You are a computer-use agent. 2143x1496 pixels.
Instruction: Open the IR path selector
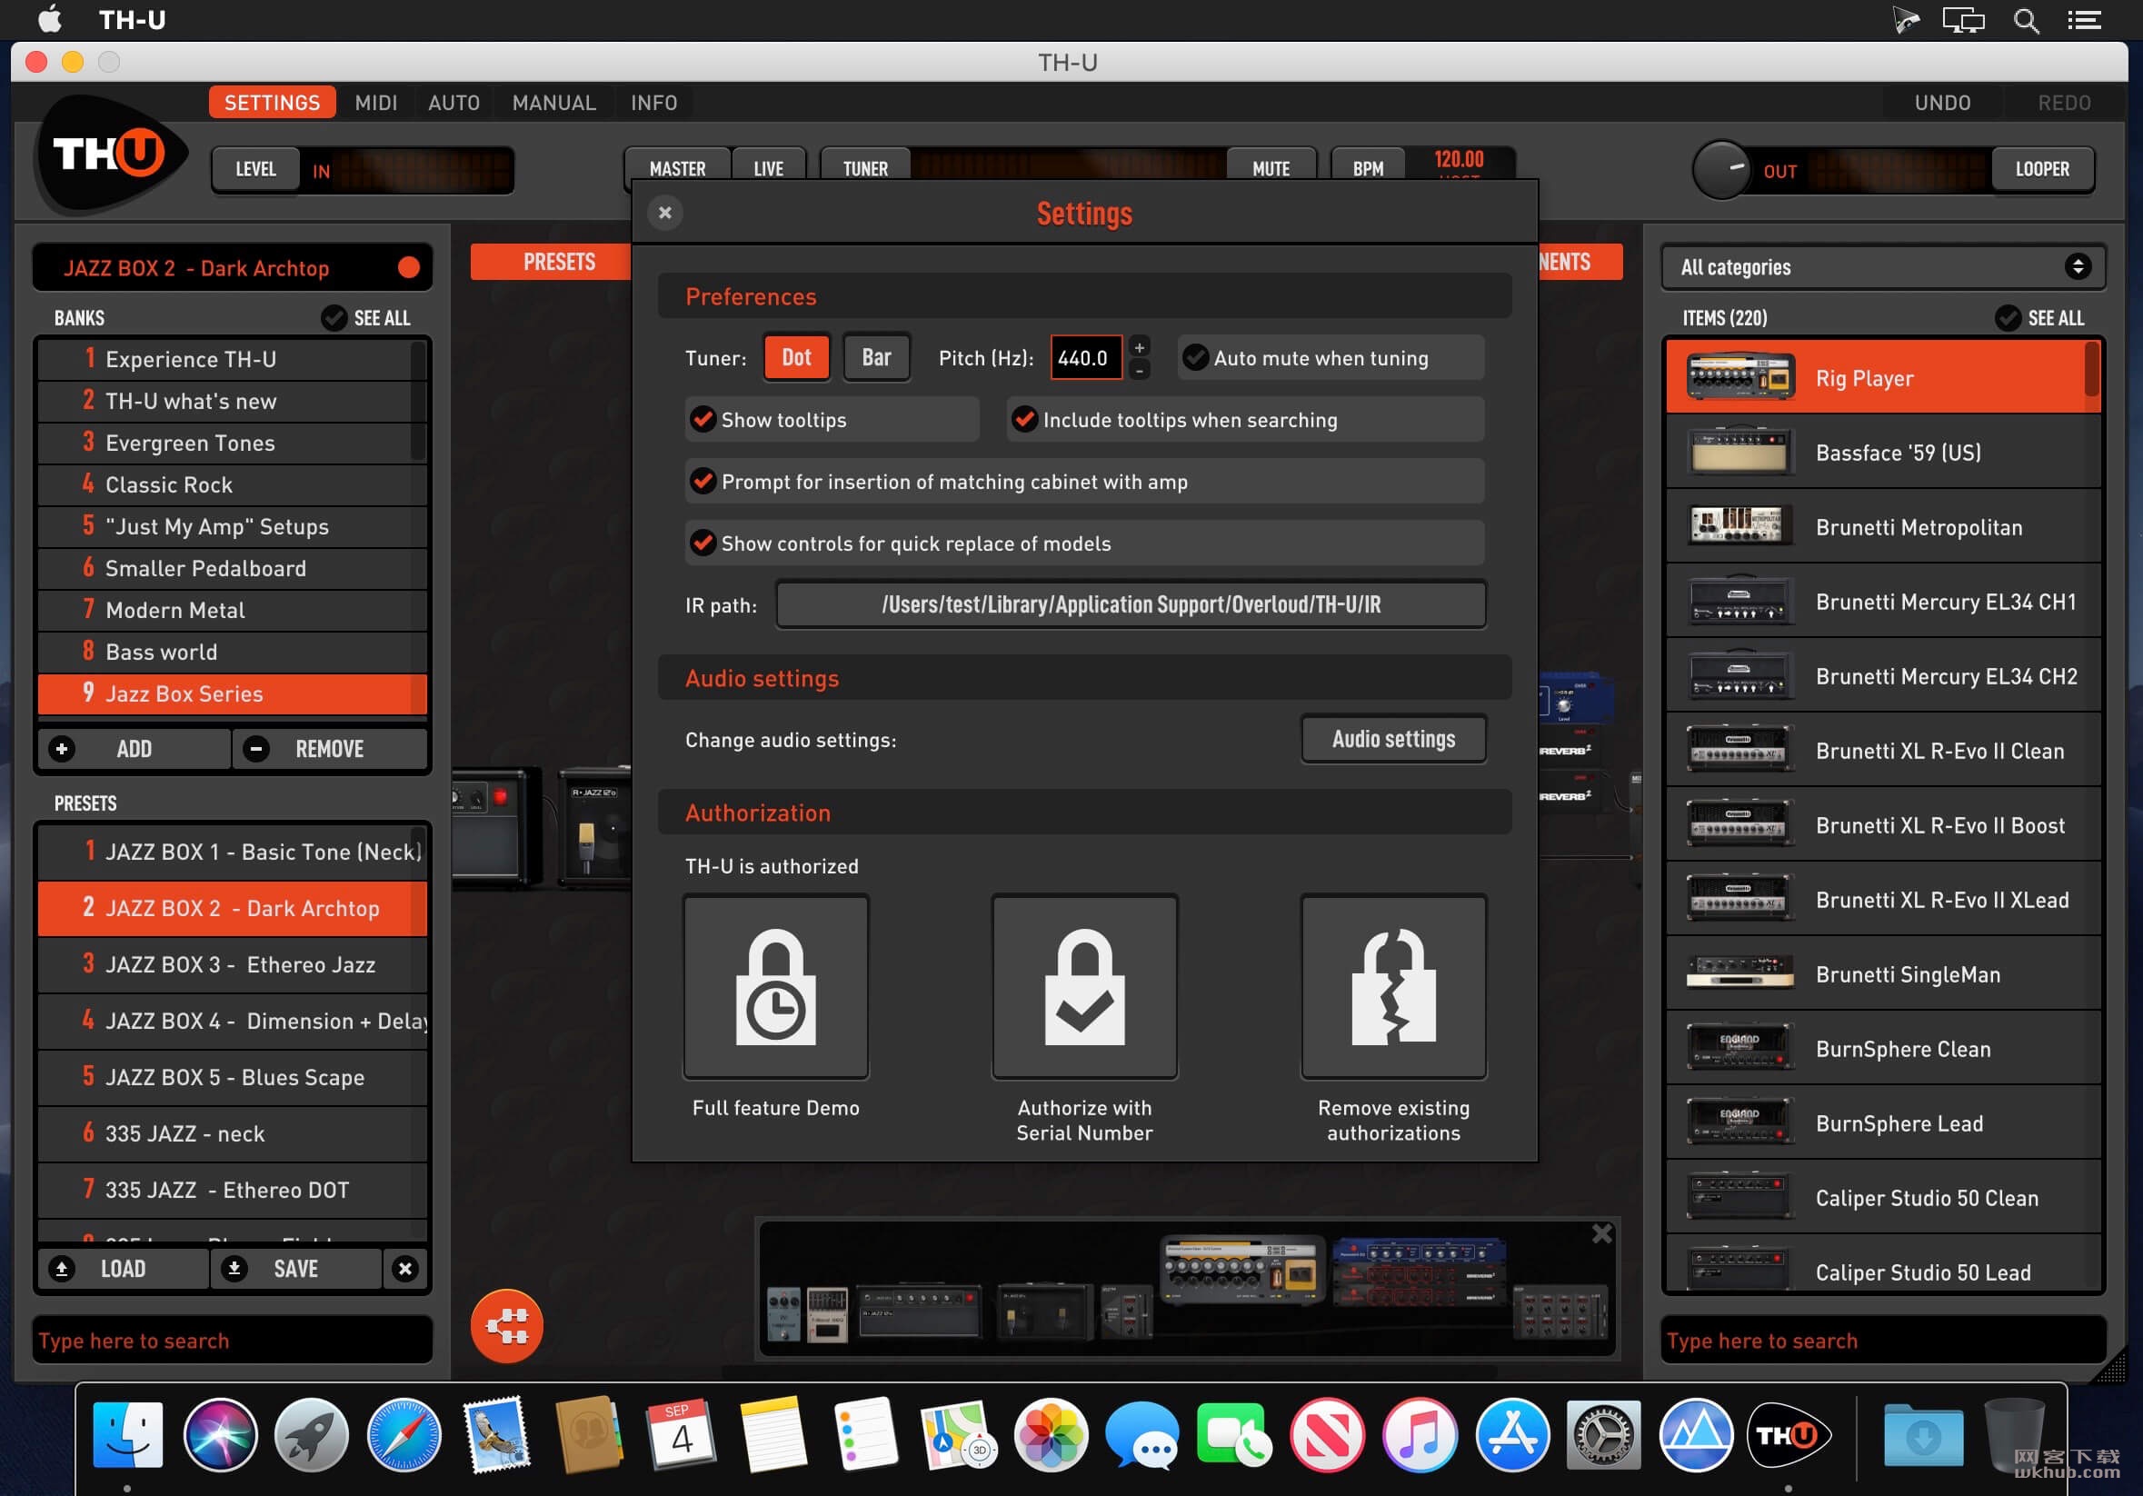pyautogui.click(x=1131, y=604)
